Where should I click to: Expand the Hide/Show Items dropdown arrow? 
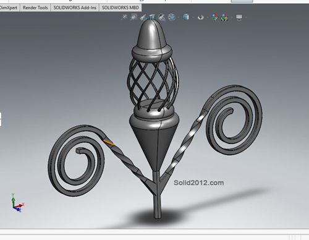[208, 17]
